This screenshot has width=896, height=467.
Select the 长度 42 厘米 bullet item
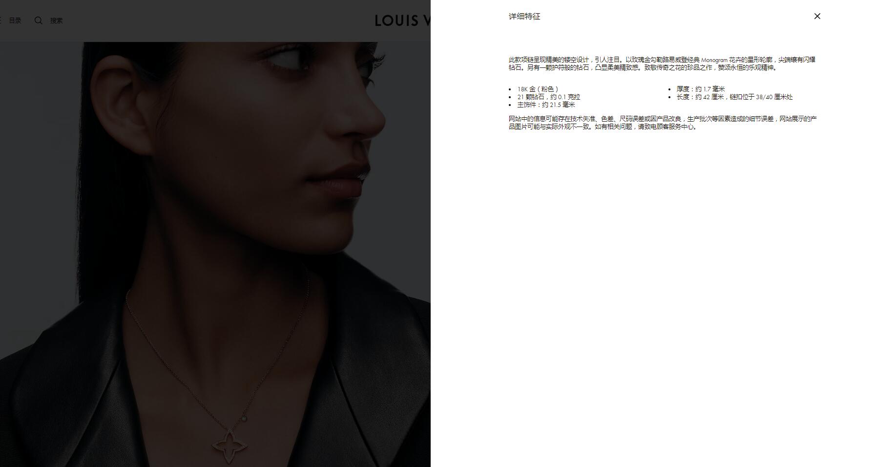click(734, 97)
